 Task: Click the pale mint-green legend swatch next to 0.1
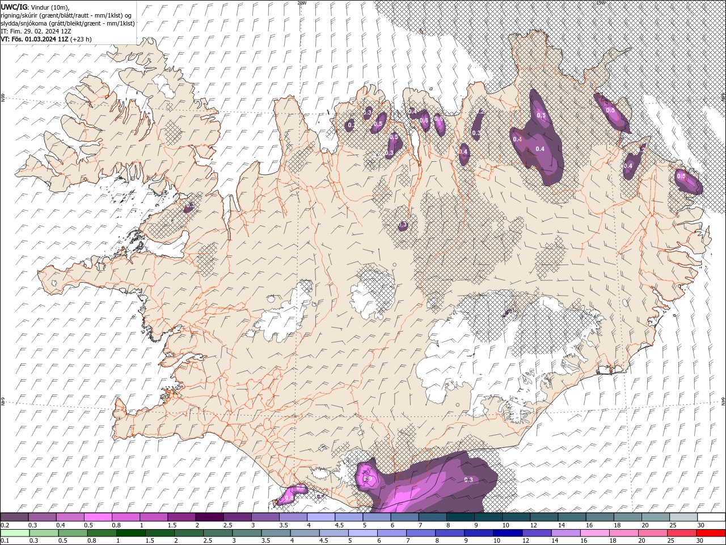(x=15, y=533)
